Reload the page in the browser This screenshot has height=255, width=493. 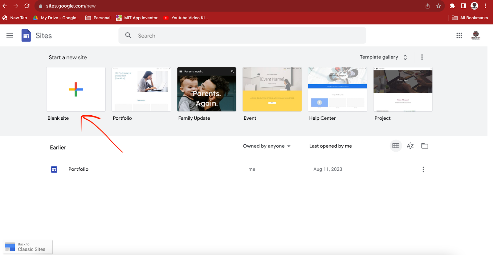point(27,6)
